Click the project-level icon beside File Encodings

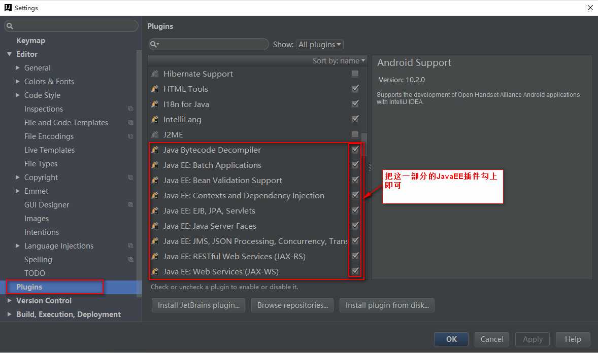(x=130, y=136)
